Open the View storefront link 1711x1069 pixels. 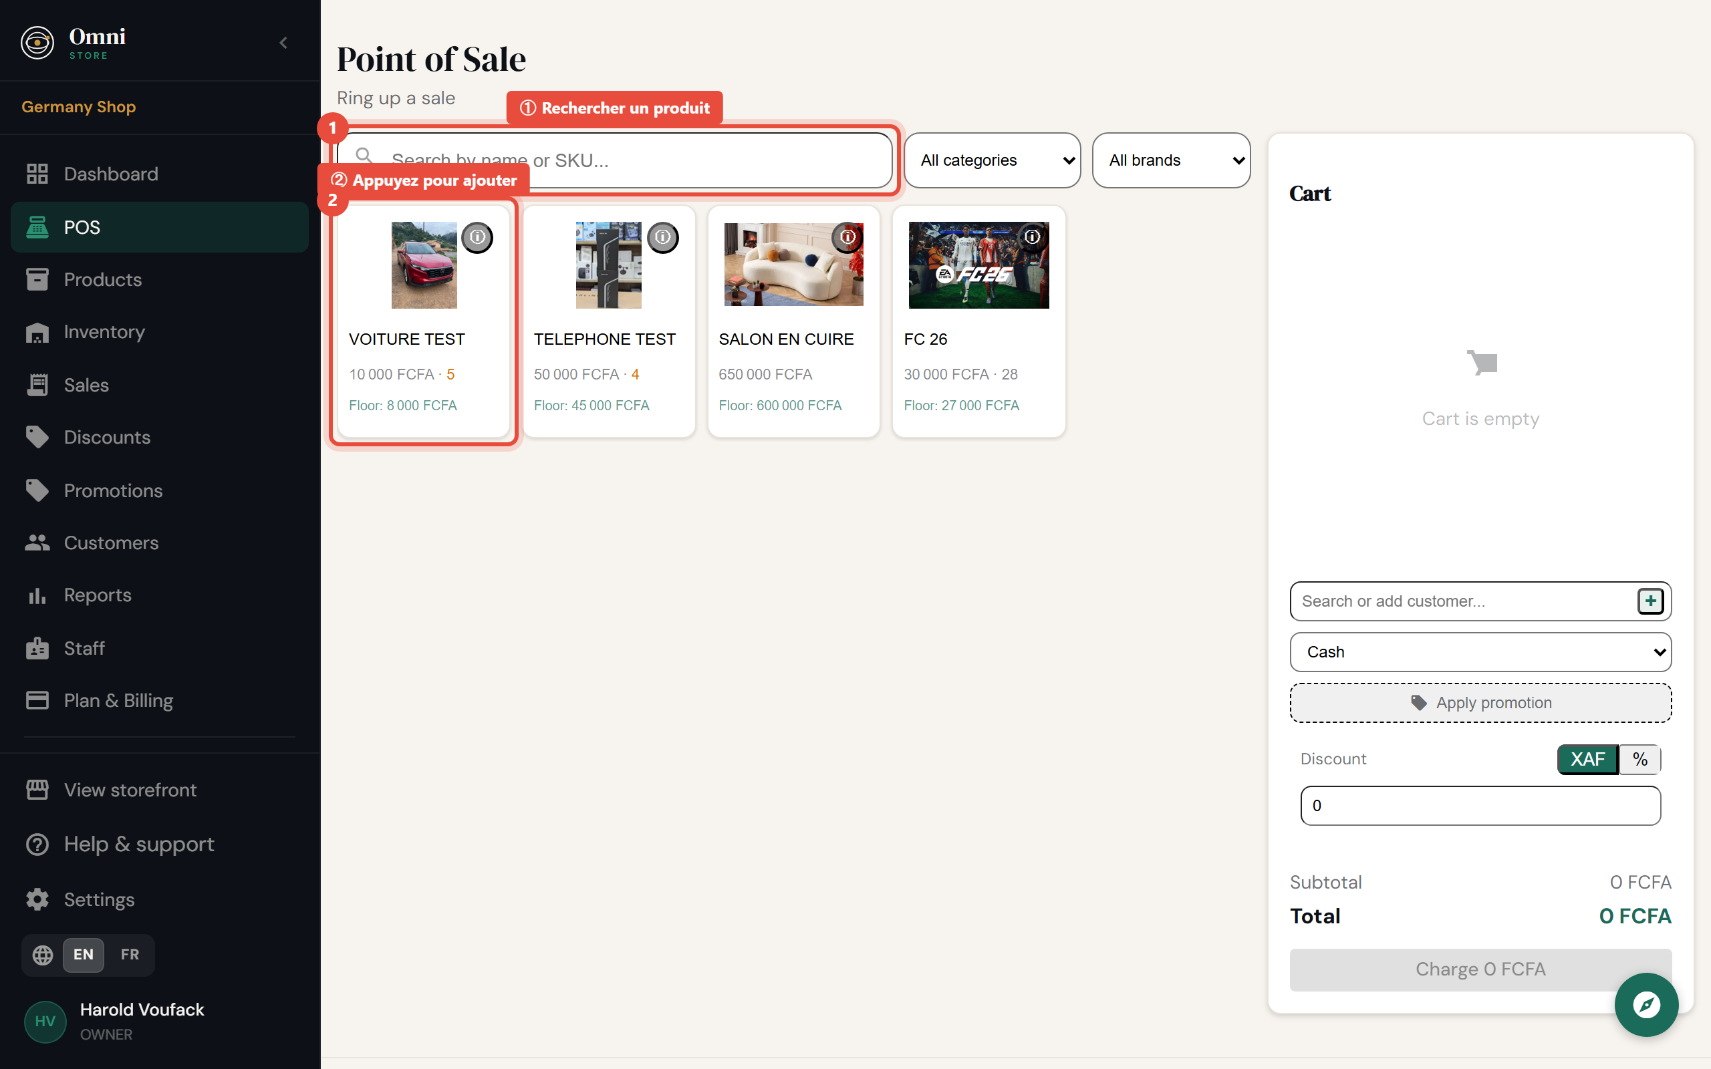pos(160,790)
